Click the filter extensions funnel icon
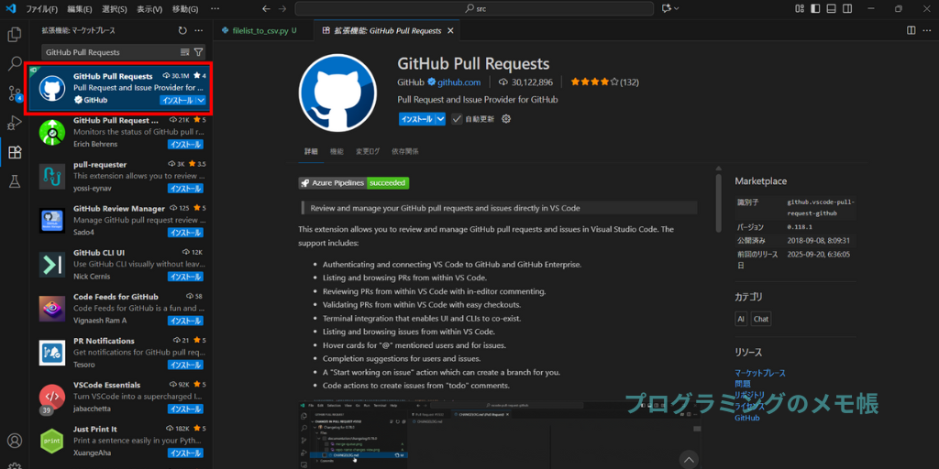The image size is (939, 469). (x=198, y=52)
